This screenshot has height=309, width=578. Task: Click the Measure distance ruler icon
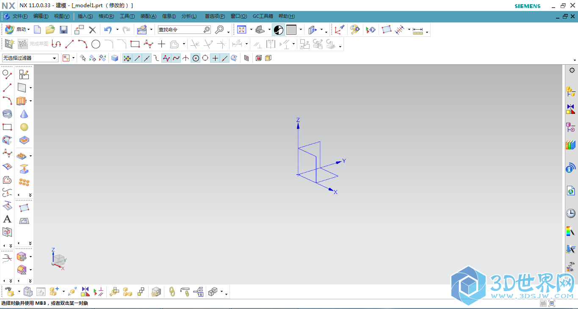point(418,31)
